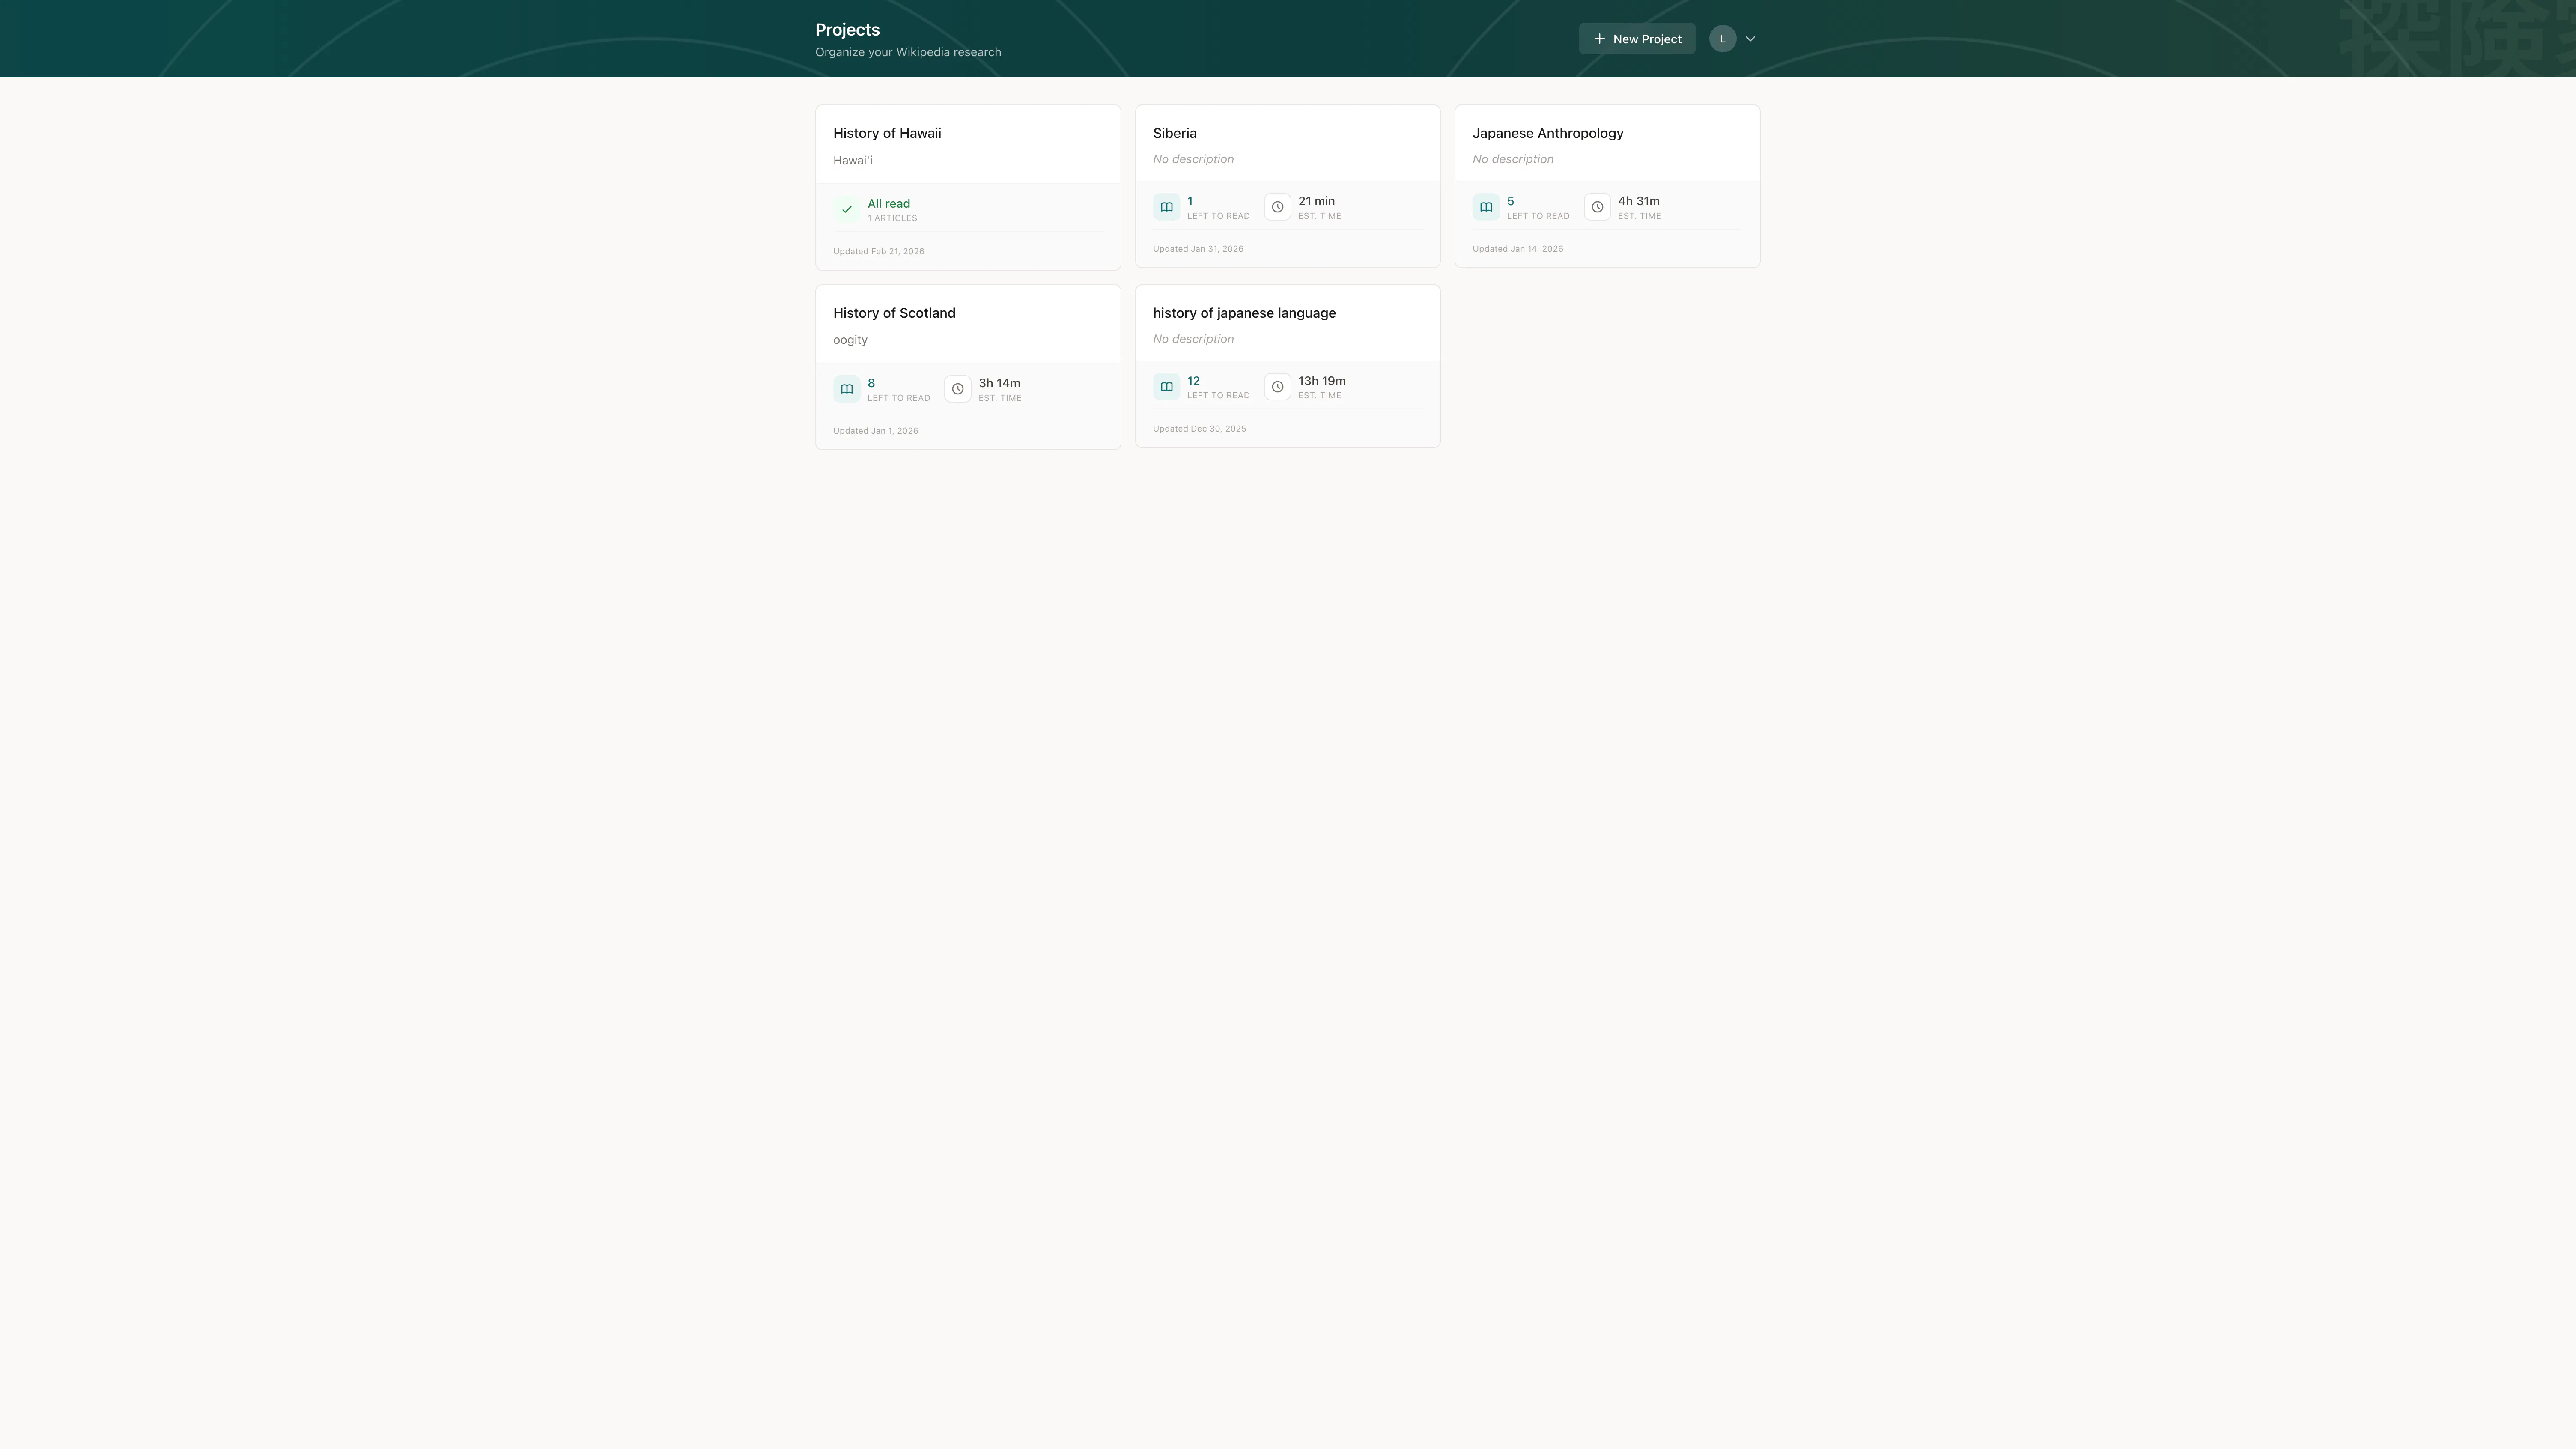Click the 'oogity' description text
Image resolution: width=2576 pixels, height=1449 pixels.
tap(850, 340)
